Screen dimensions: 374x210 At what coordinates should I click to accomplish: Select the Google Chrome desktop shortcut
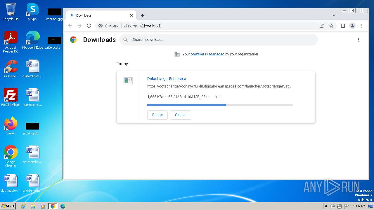coord(11,157)
